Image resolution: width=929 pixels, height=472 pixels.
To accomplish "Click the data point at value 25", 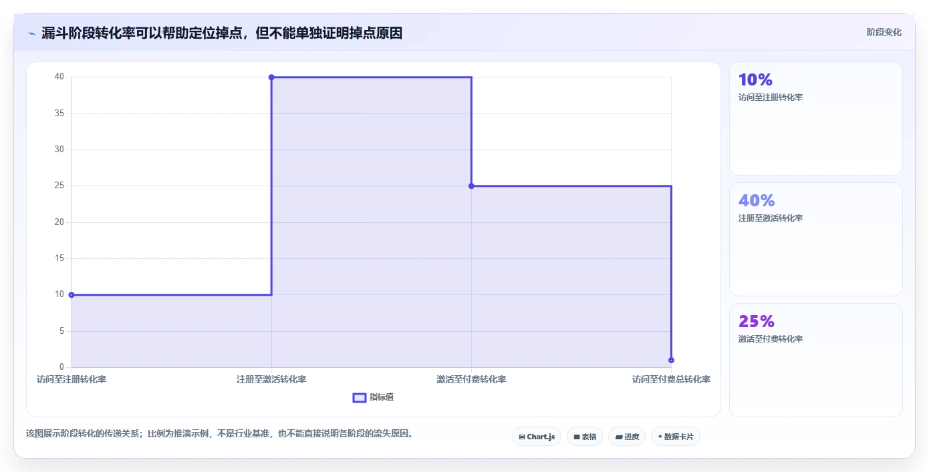I will [x=471, y=186].
